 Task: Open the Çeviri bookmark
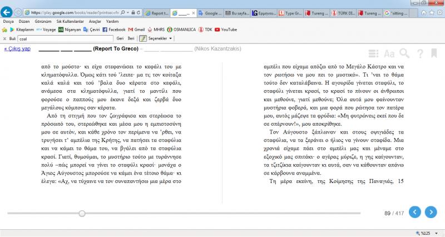(91, 29)
